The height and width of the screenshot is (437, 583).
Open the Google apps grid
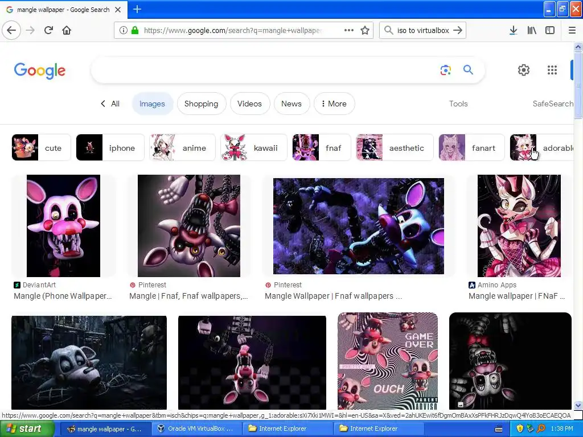tap(552, 70)
